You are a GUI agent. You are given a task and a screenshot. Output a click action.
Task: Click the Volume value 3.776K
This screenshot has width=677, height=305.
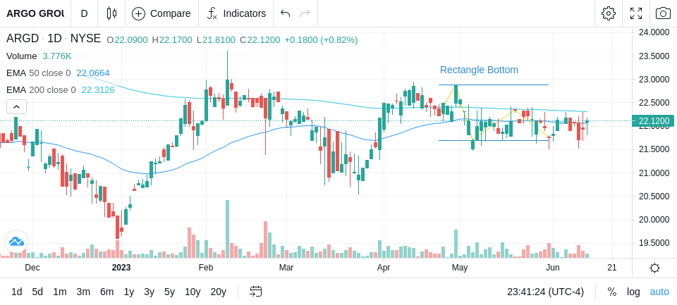(x=57, y=56)
